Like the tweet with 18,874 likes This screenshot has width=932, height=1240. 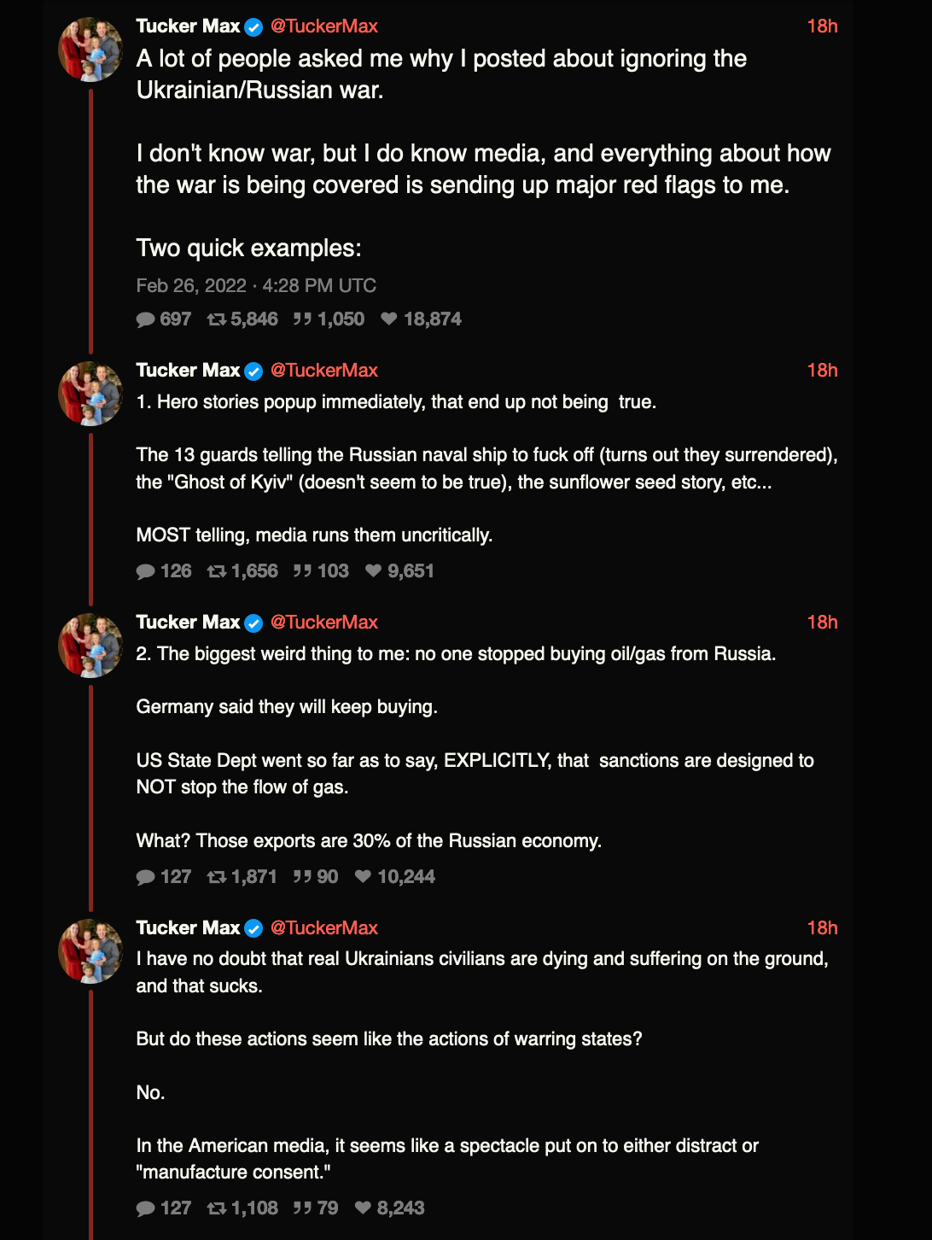coord(389,319)
